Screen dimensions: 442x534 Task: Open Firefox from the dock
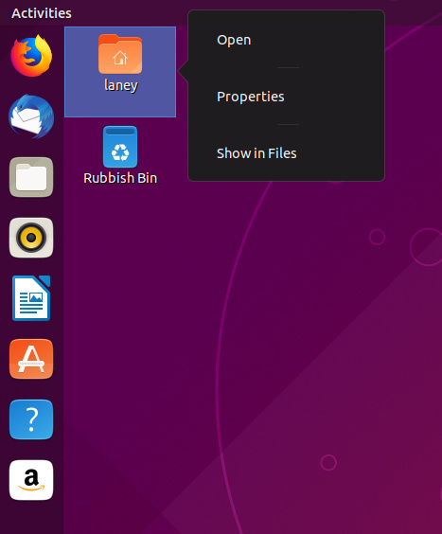(x=31, y=56)
